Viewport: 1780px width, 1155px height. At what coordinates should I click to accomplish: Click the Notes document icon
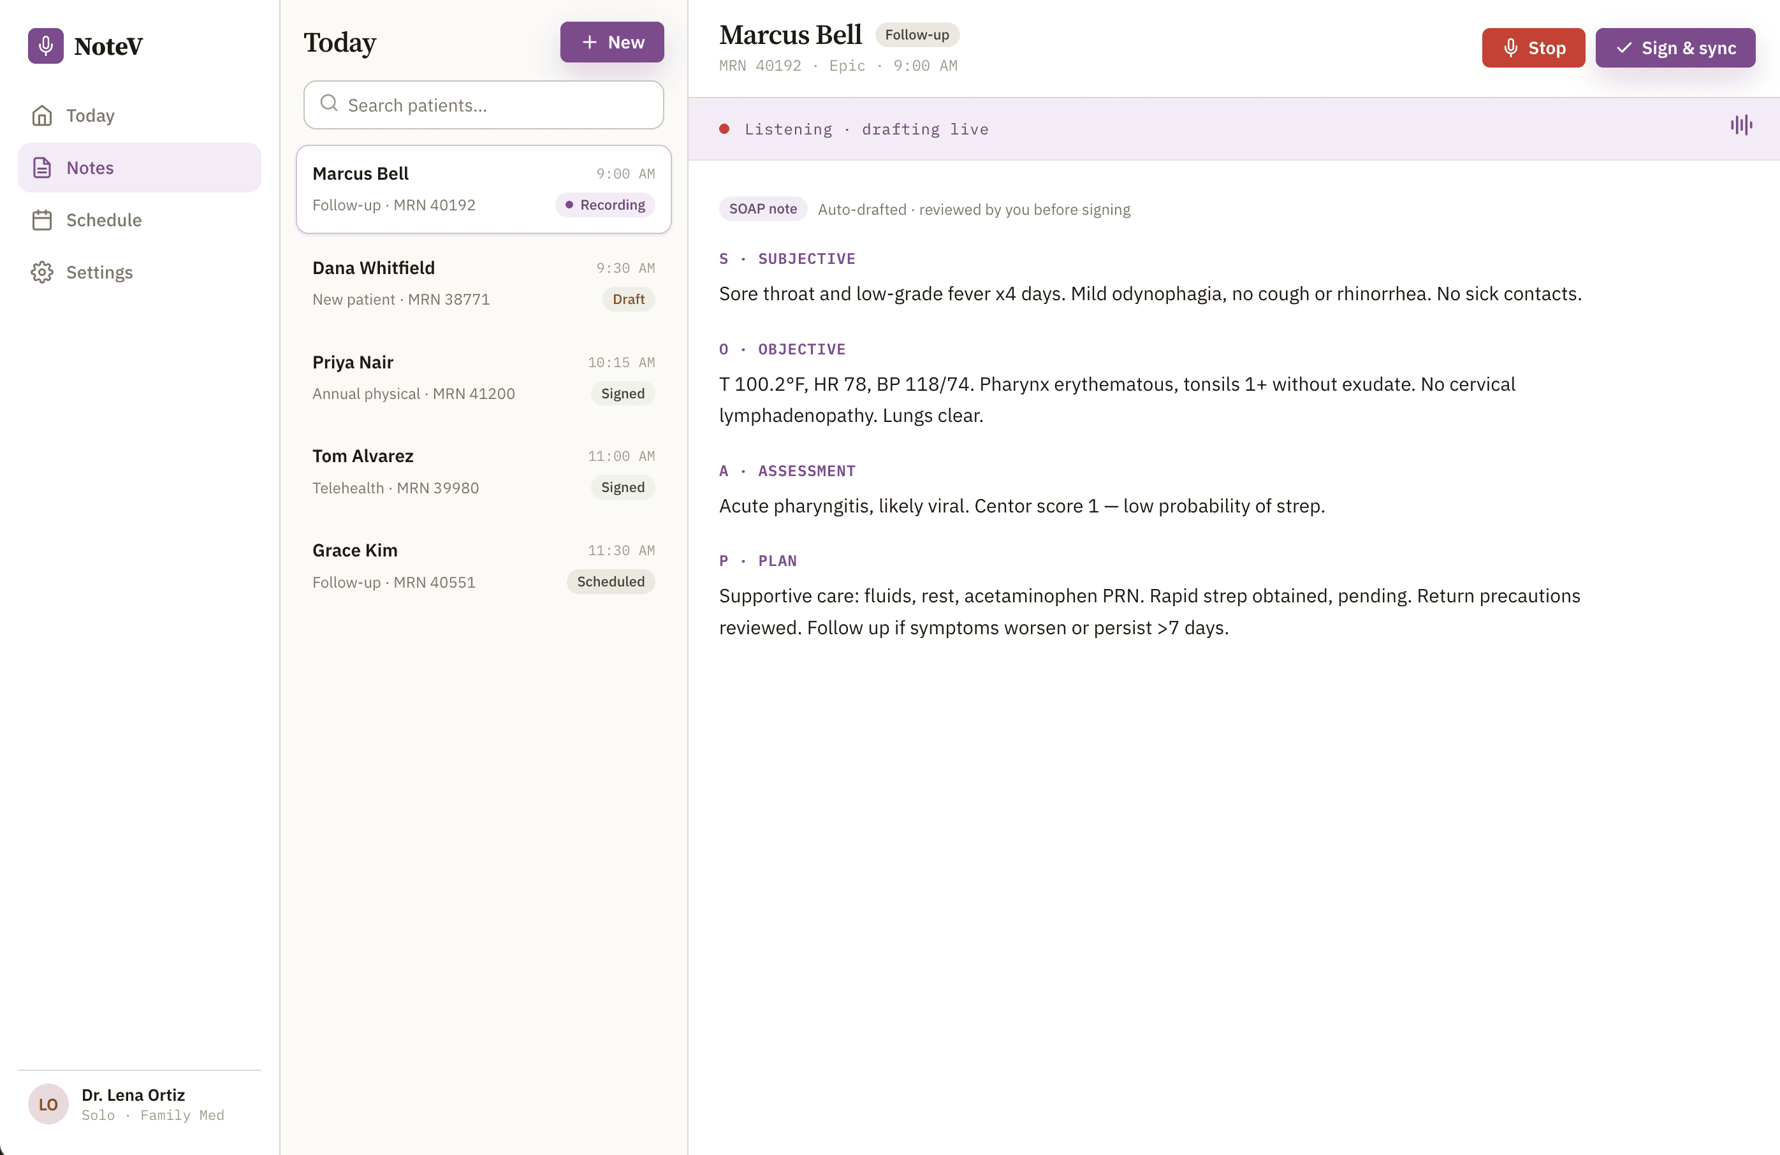(x=42, y=168)
